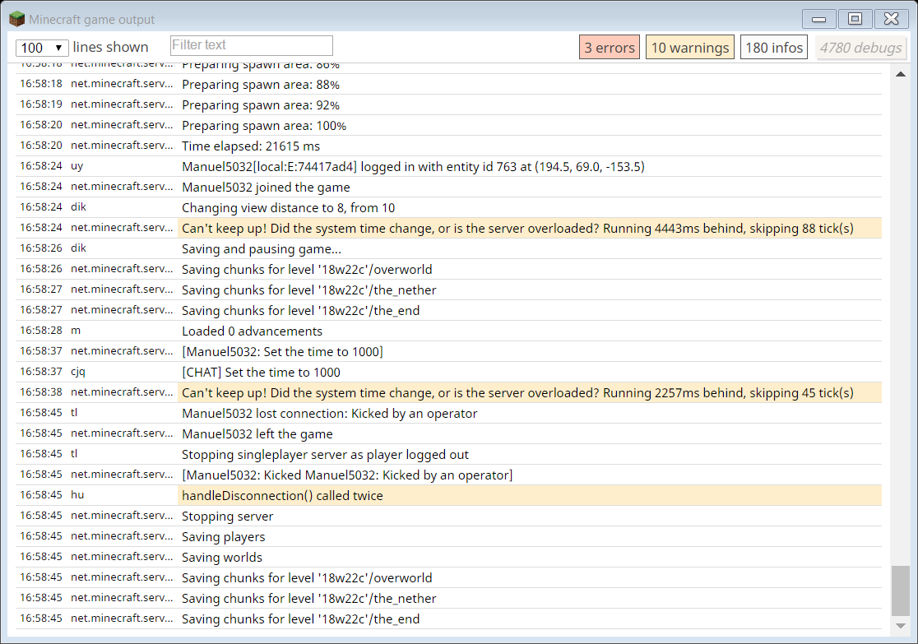The height and width of the screenshot is (644, 918).
Task: Maximize the game output window
Action: coord(855,19)
